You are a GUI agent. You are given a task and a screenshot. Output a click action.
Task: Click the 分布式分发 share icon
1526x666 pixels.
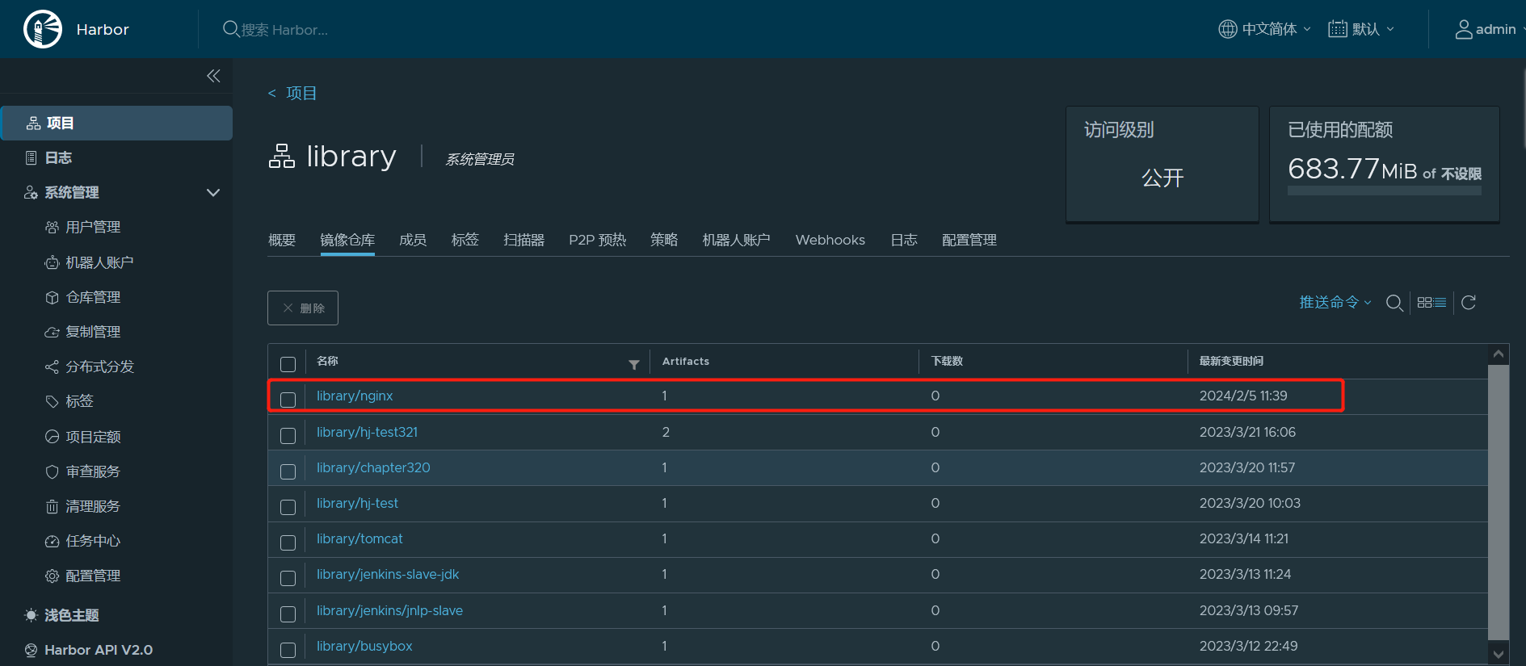(x=52, y=367)
